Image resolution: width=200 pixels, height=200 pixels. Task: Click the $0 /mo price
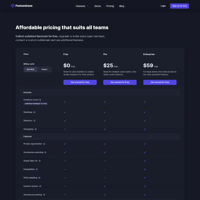69,66
